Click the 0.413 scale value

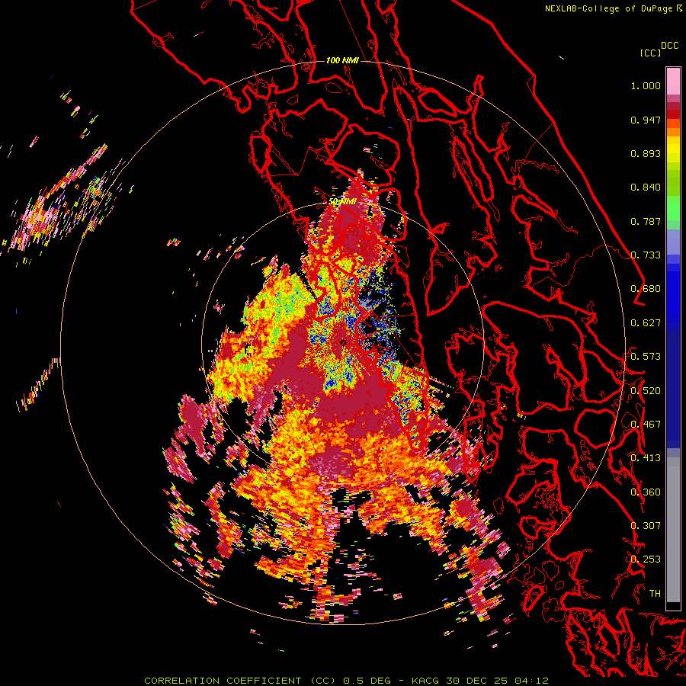pos(646,458)
